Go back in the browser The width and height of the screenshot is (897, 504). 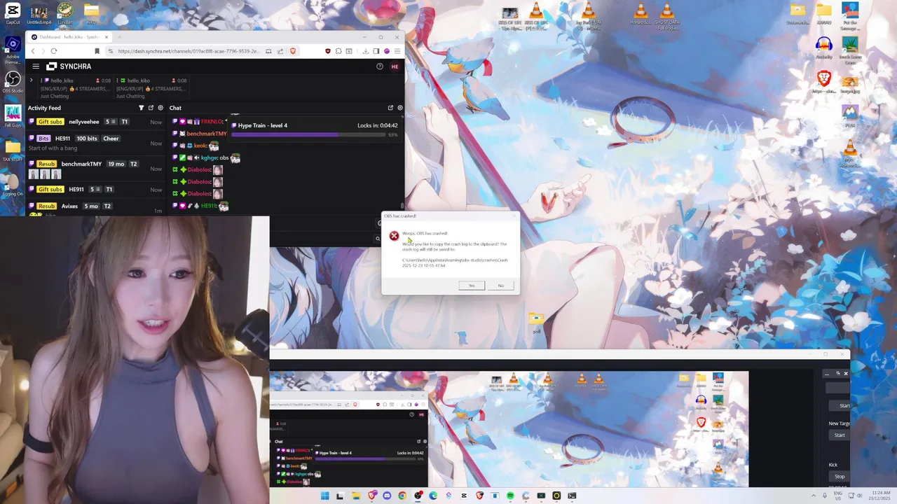click(x=32, y=51)
